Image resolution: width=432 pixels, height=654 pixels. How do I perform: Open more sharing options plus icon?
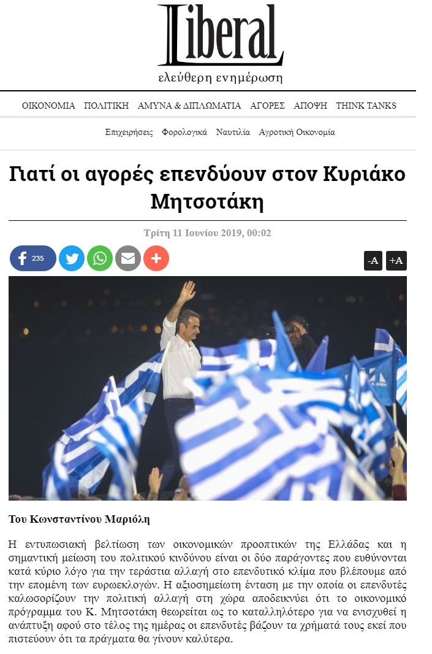[x=156, y=258]
